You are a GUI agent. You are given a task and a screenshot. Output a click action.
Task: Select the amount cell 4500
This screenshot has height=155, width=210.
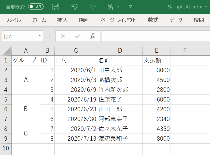point(156,80)
